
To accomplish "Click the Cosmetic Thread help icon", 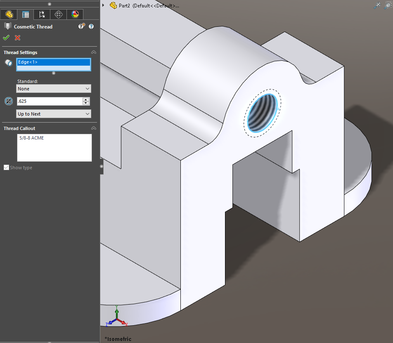I will point(91,26).
